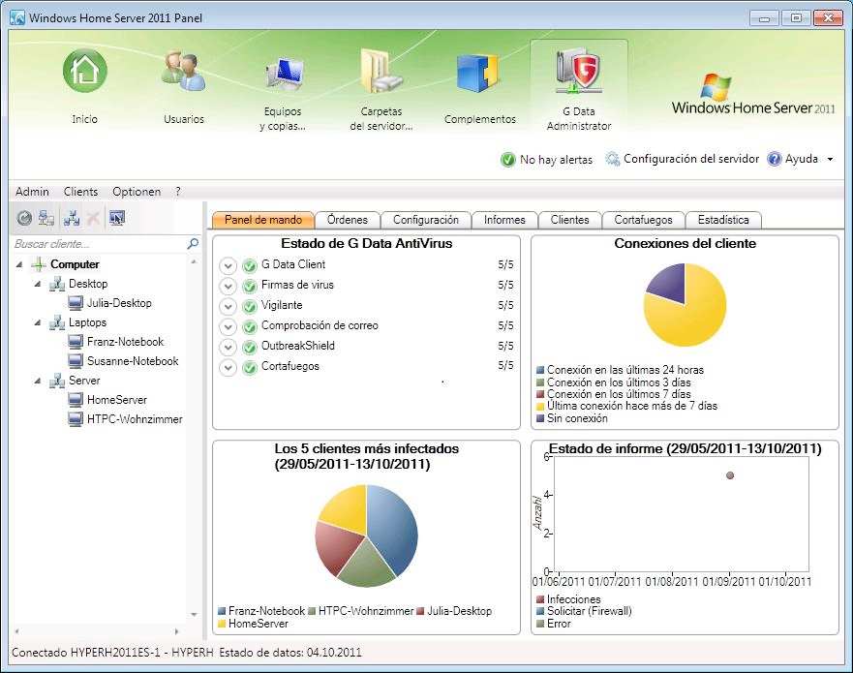Open Configuración del servidor link
The image size is (853, 673).
point(683,159)
